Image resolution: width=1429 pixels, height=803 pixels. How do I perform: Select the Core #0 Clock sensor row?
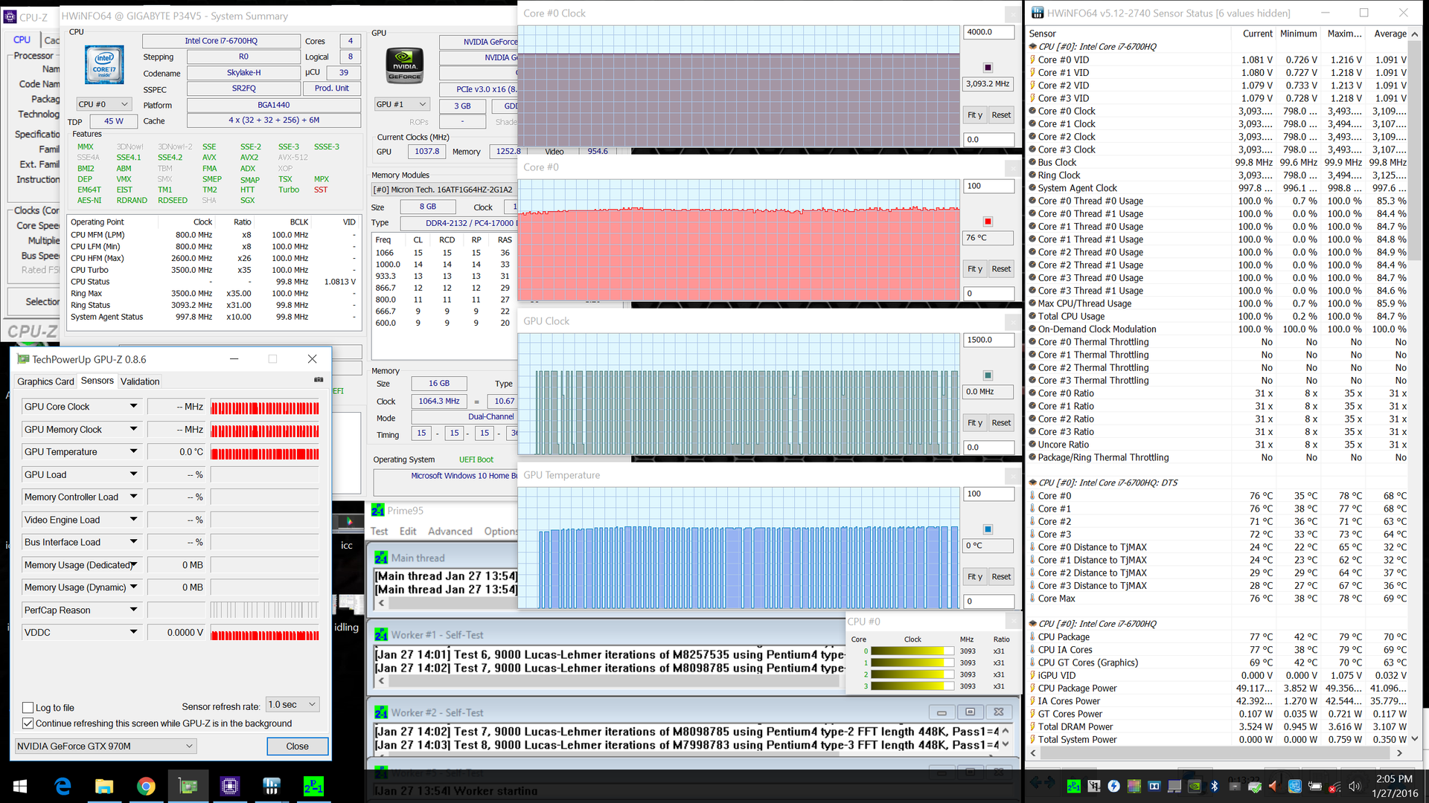[1217, 111]
